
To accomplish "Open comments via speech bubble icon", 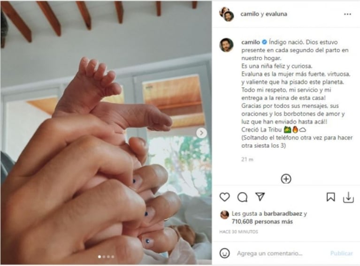I will pos(242,197).
